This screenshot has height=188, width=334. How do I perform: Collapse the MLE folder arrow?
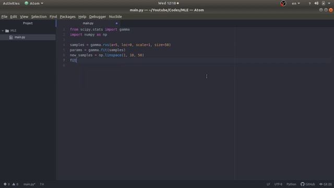pyautogui.click(x=3, y=31)
